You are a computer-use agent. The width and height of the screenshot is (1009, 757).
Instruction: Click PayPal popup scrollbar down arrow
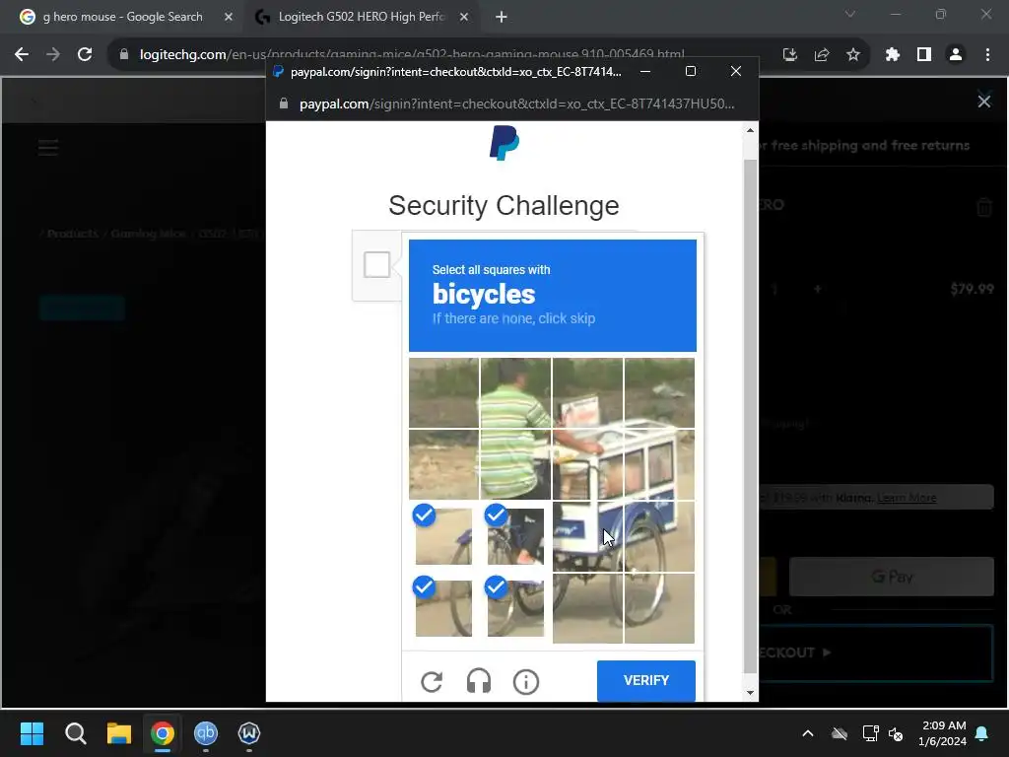(750, 693)
